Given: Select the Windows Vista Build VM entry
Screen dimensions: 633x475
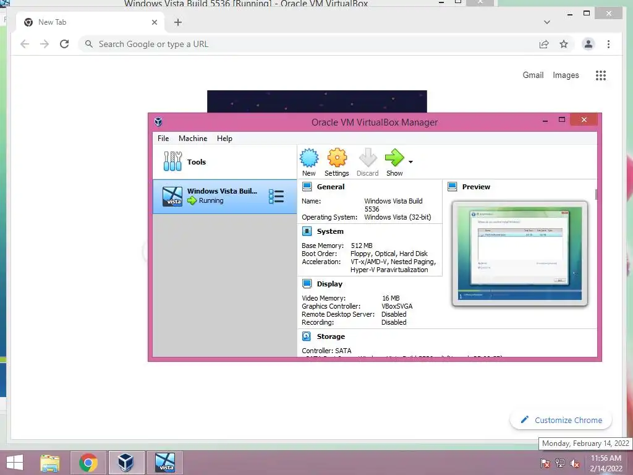Looking at the screenshot, I should coord(224,196).
